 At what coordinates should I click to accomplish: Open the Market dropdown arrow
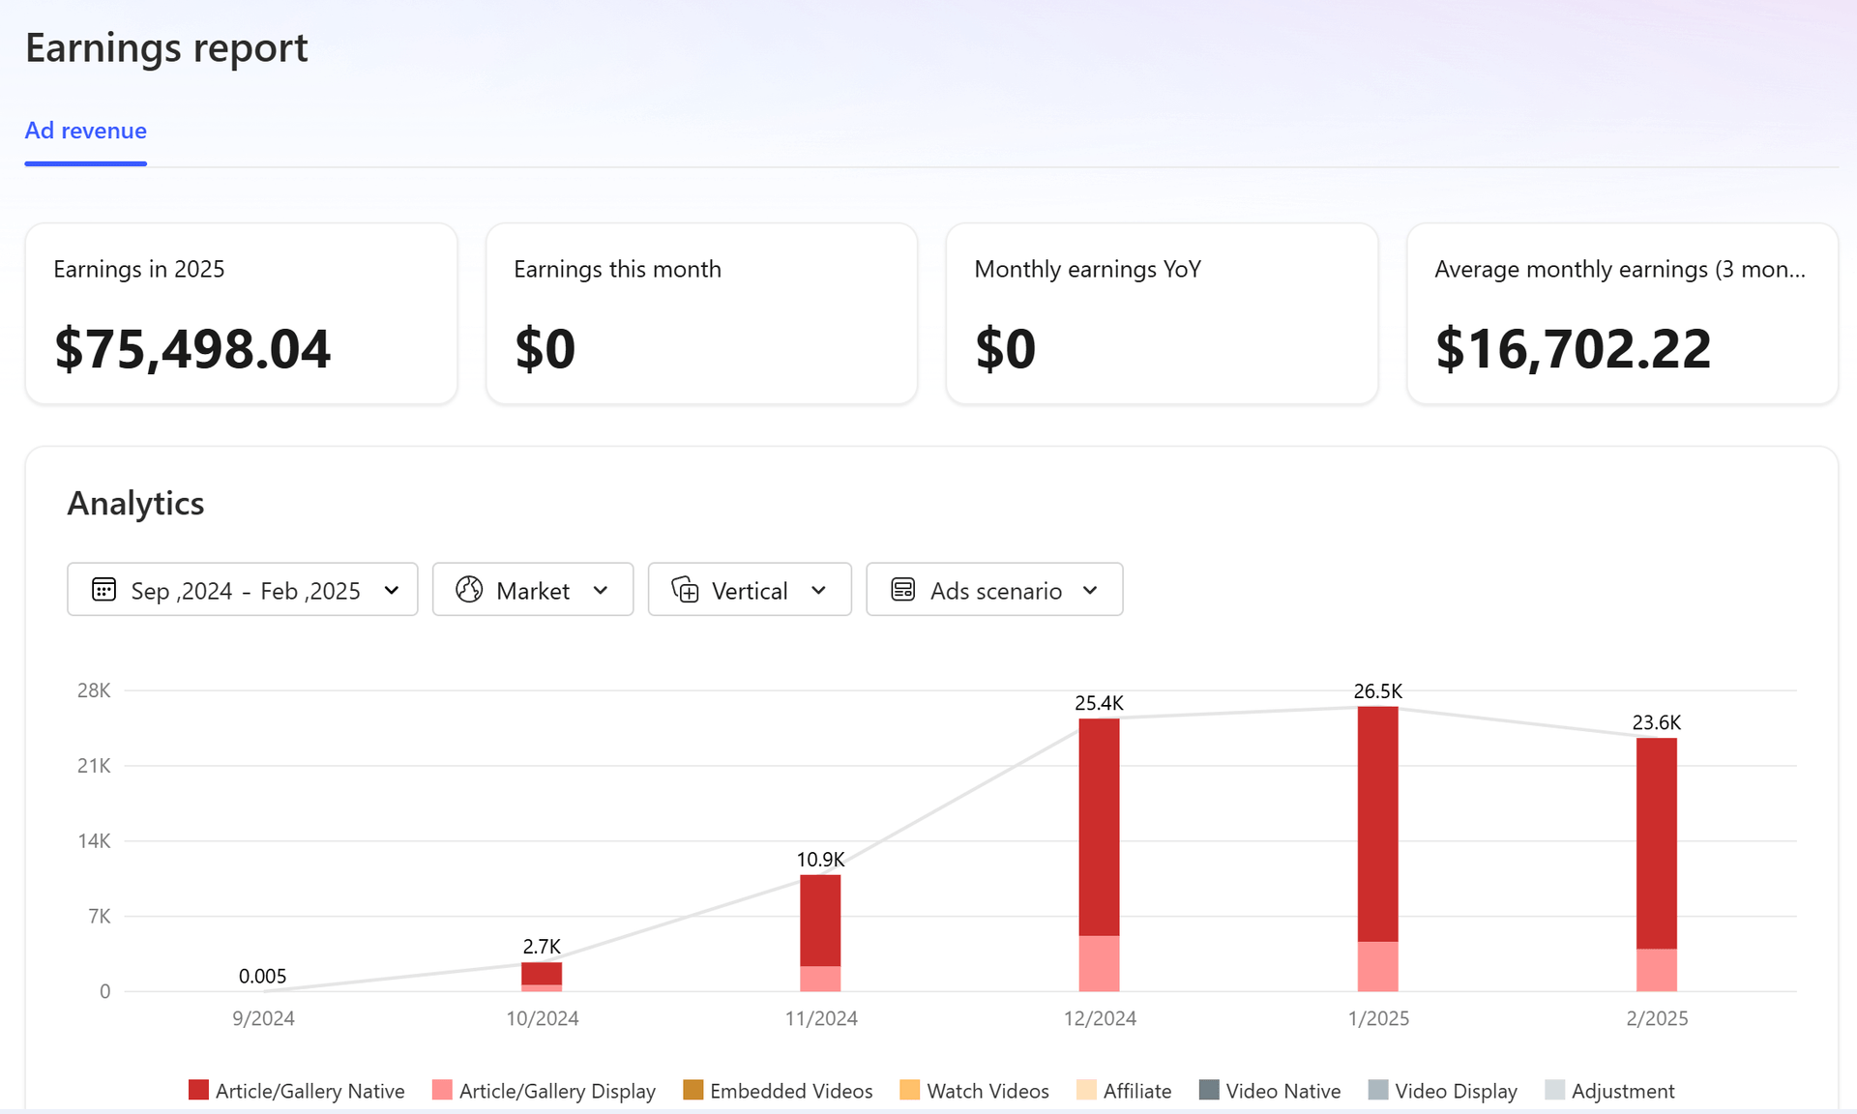[x=601, y=590]
